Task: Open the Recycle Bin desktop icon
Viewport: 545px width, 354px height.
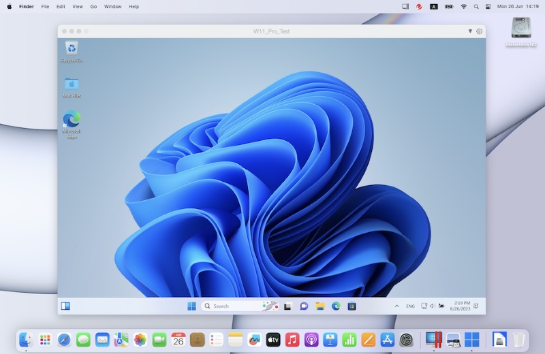Action: click(x=72, y=52)
